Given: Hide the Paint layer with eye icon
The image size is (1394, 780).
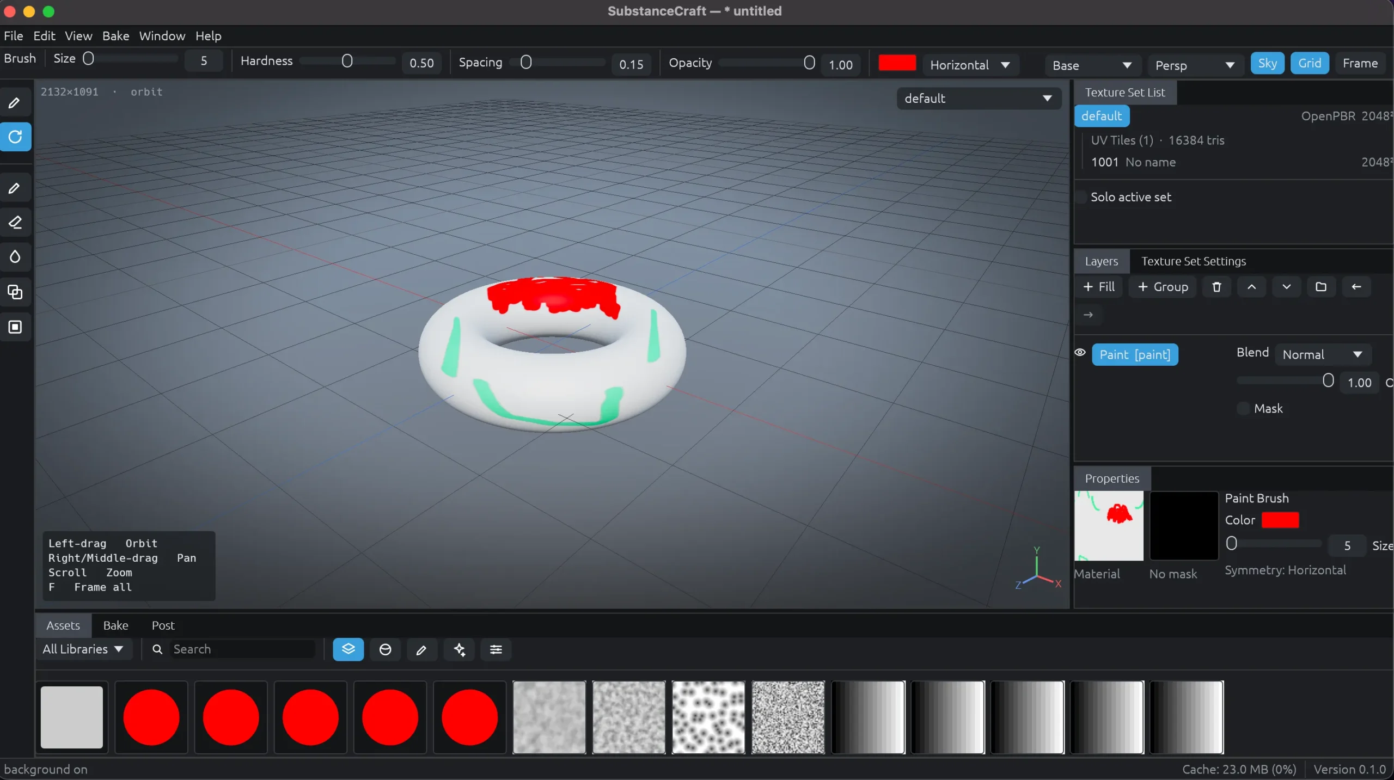Looking at the screenshot, I should (1080, 353).
